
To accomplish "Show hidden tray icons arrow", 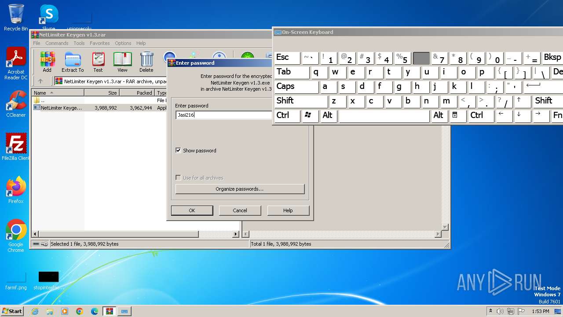I will tap(490, 311).
